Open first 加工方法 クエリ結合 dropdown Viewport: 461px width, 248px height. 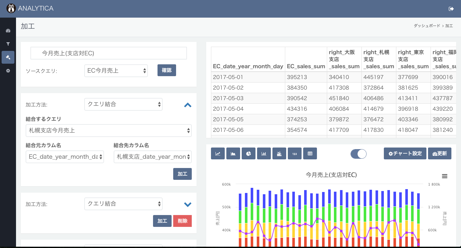click(x=123, y=104)
